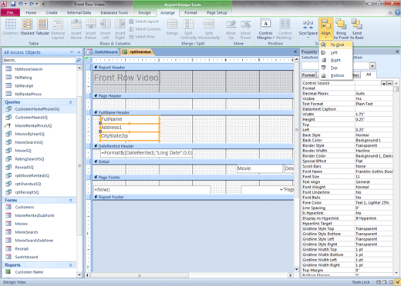Open Control Padding options

[x=285, y=29]
